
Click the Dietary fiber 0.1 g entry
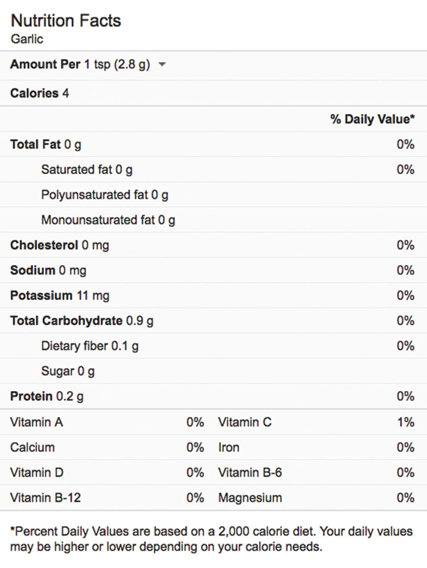tap(89, 346)
